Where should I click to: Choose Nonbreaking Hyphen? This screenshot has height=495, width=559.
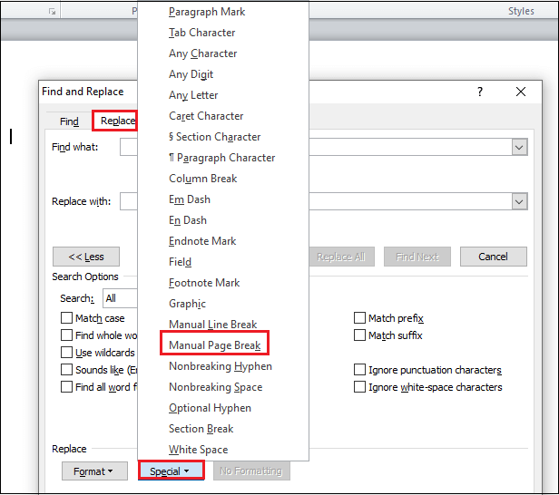pos(223,366)
